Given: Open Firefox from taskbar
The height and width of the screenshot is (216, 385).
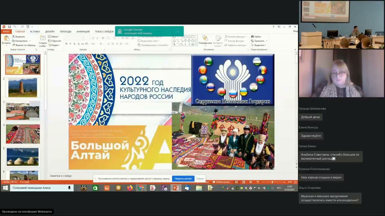Looking at the screenshot, I should (x=130, y=188).
